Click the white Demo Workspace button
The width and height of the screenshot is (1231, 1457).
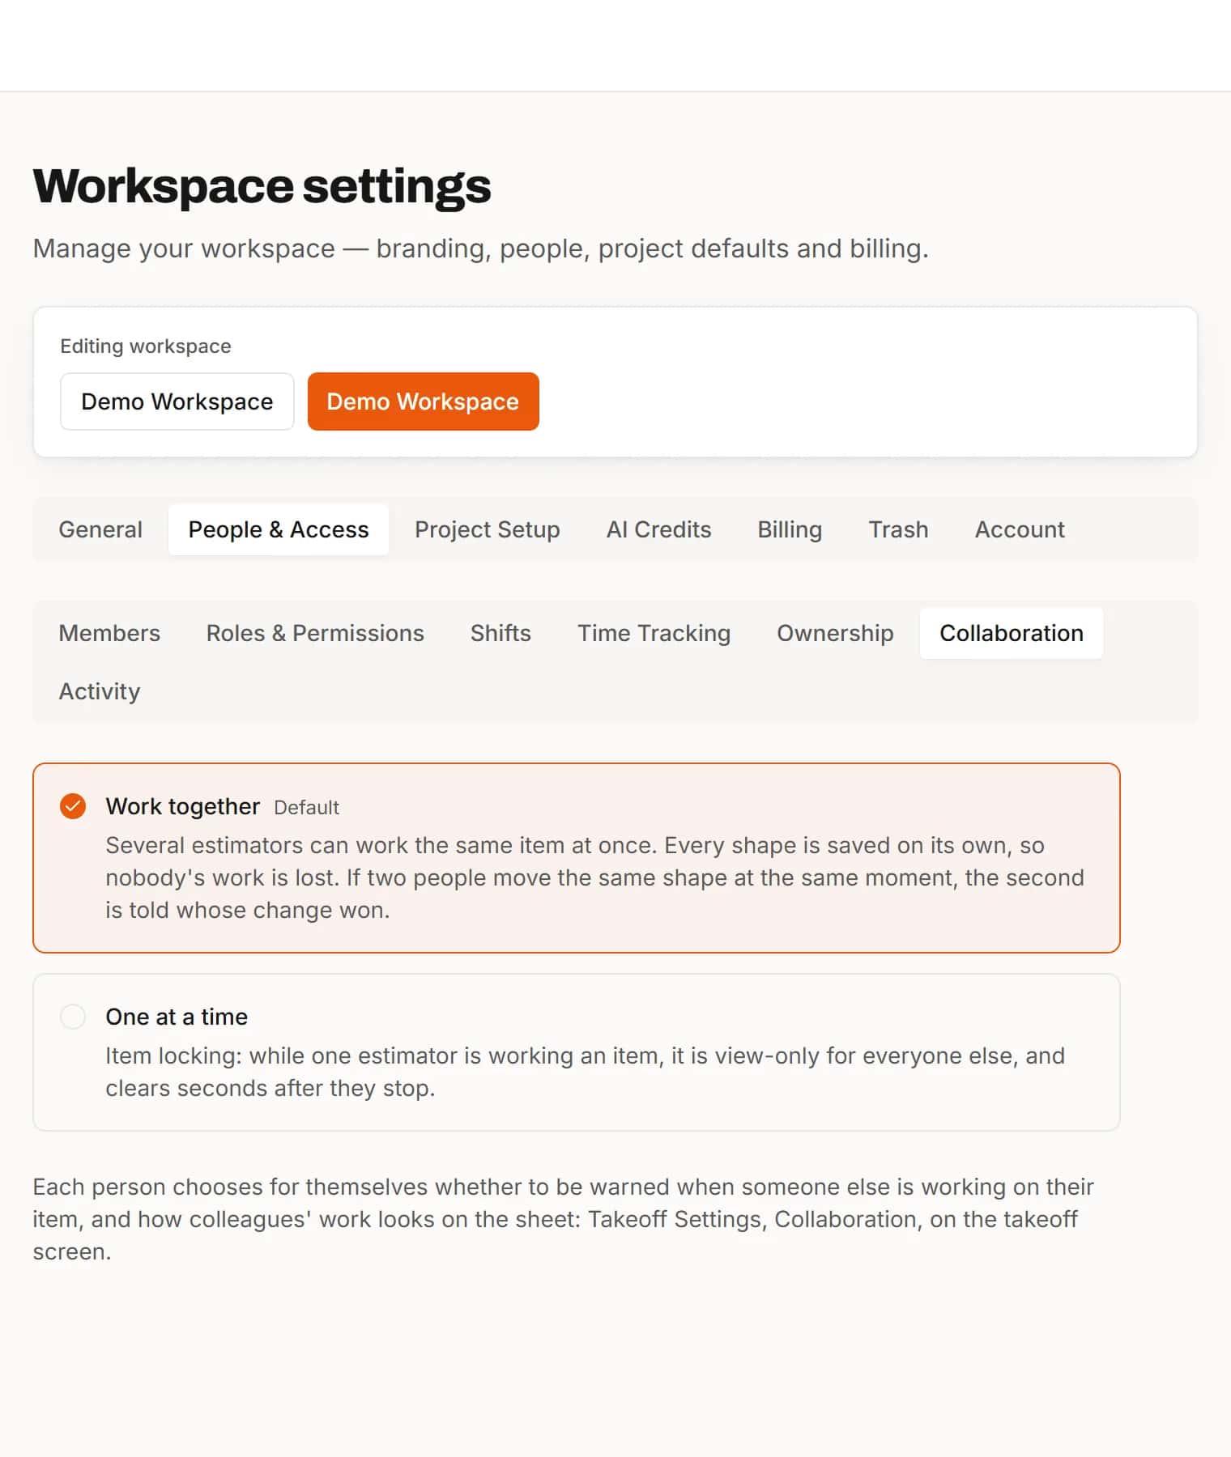coord(177,401)
